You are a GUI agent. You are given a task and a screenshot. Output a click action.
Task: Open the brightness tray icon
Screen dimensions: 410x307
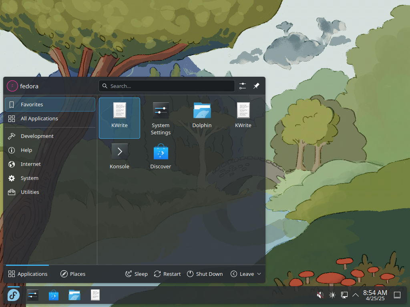(332, 295)
